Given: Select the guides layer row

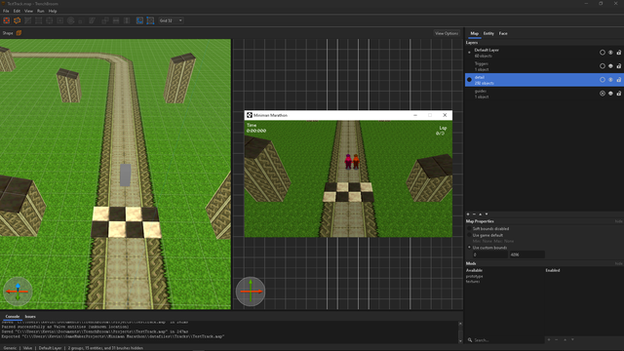Looking at the screenshot, I should (544, 94).
